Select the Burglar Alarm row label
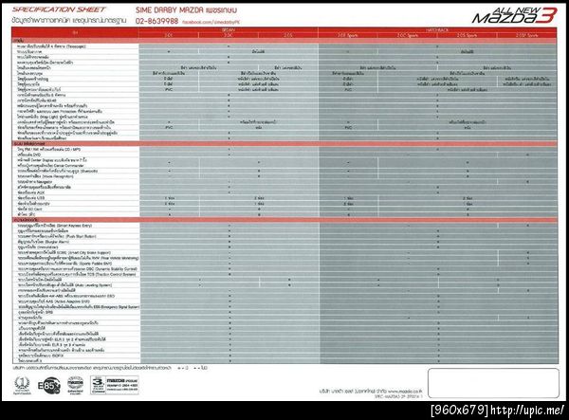The width and height of the screenshot is (569, 420). [44, 242]
